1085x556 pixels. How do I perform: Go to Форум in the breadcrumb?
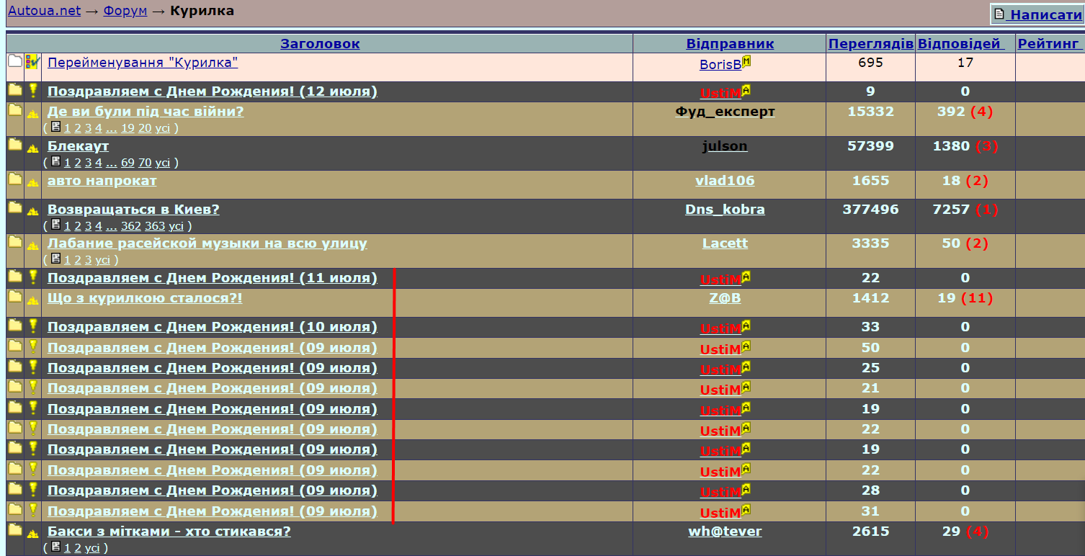click(x=125, y=11)
